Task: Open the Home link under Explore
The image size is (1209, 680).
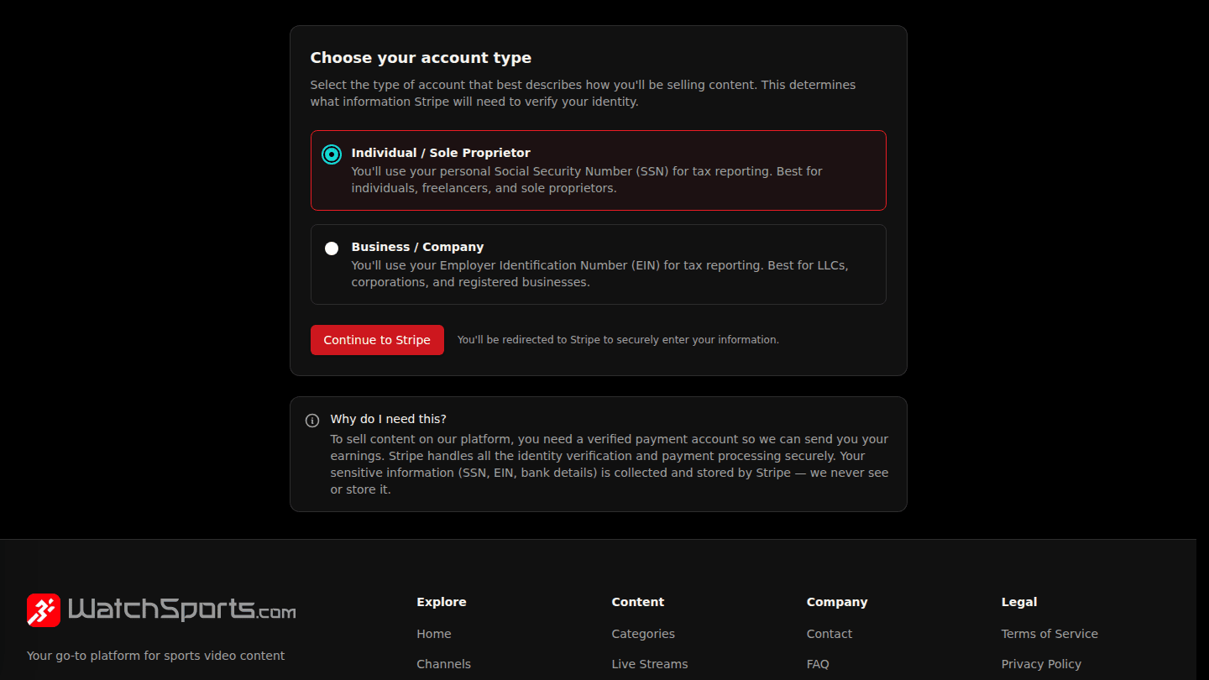Action: [x=434, y=634]
